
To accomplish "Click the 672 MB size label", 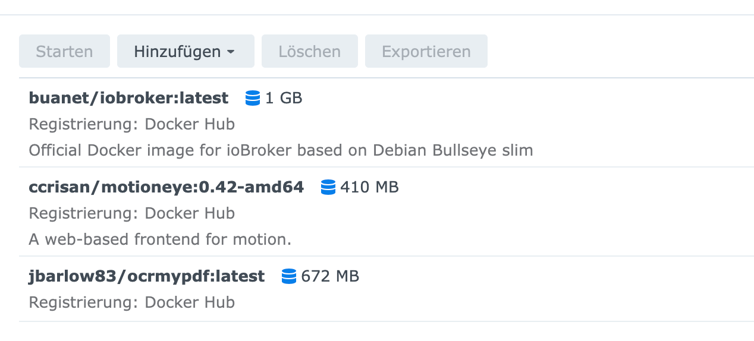I will point(330,276).
